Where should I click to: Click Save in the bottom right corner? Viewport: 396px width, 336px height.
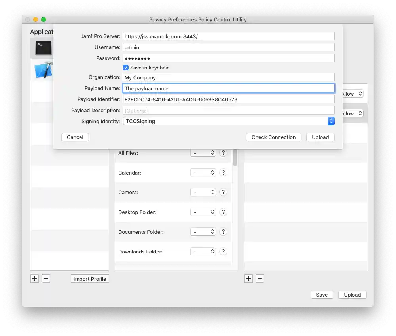tap(322, 295)
